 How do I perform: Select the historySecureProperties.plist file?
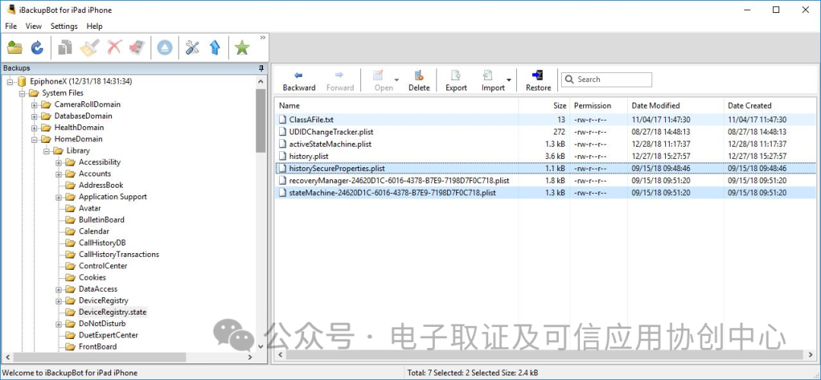point(546,168)
